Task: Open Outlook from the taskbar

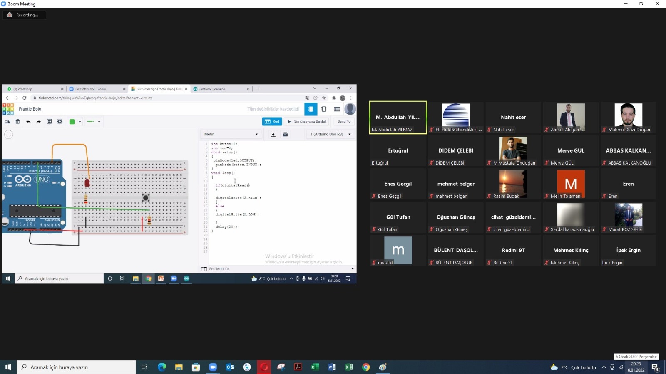Action: tap(230, 367)
